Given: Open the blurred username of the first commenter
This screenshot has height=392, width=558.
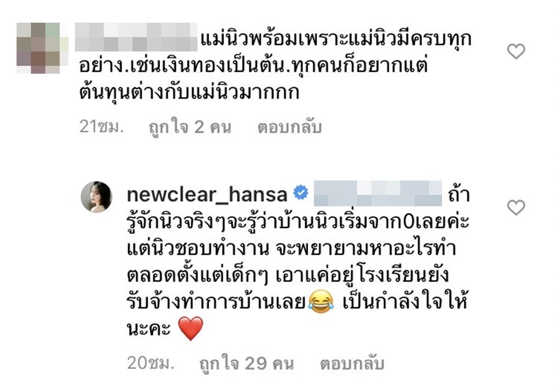Looking at the screenshot, I should (x=136, y=37).
